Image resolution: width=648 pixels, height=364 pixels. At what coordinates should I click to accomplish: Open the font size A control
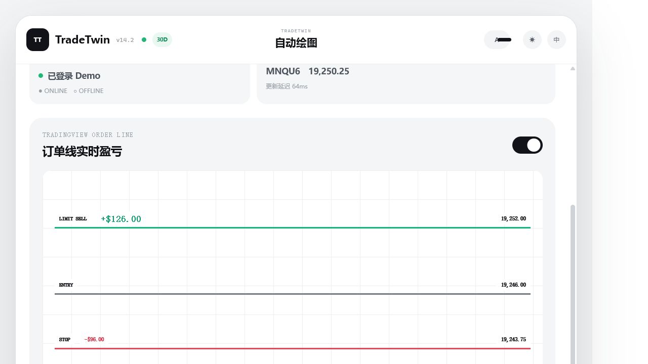tap(497, 39)
